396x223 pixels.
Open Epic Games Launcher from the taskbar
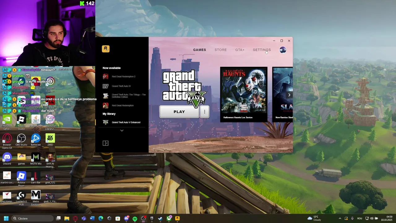152,218
